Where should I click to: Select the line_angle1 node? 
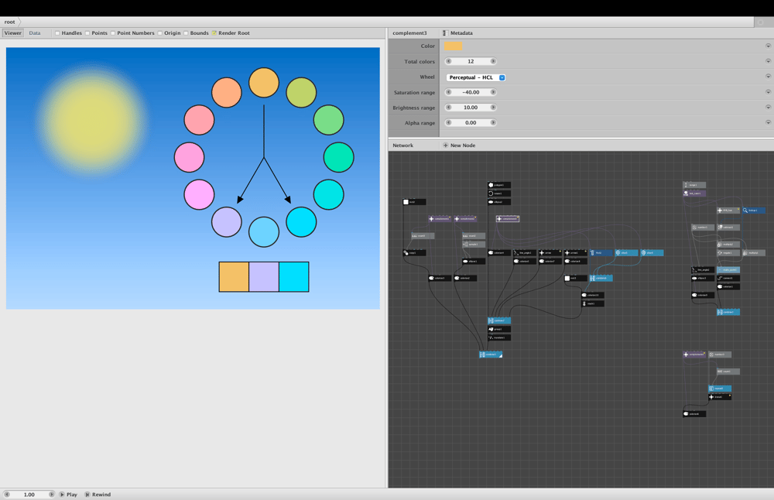[525, 253]
